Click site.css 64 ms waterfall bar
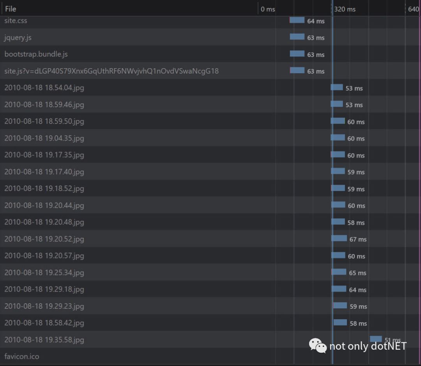The image size is (421, 366). pyautogui.click(x=297, y=20)
